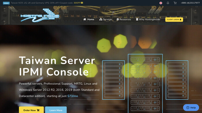Image resolution: width=202 pixels, height=113 pixels.
Task: Open the Help chat widget
Action: 191,108
